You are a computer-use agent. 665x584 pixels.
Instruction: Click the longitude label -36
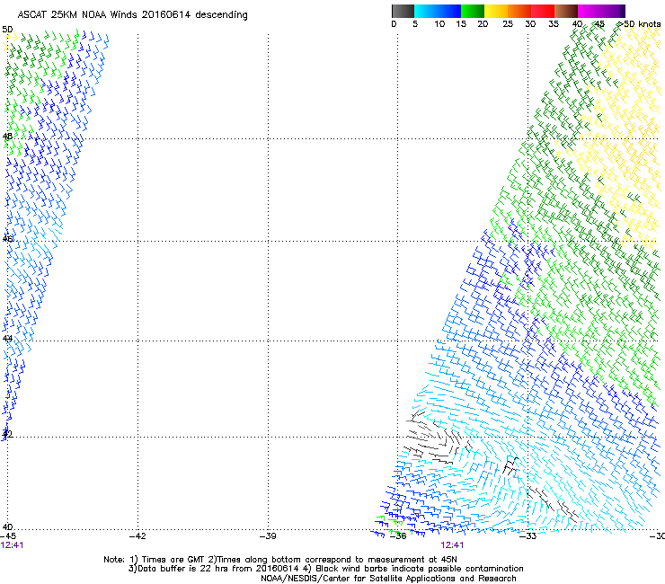pyautogui.click(x=398, y=536)
